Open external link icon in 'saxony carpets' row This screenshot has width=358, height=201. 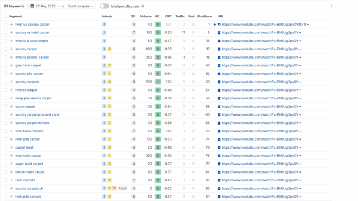[219, 82]
